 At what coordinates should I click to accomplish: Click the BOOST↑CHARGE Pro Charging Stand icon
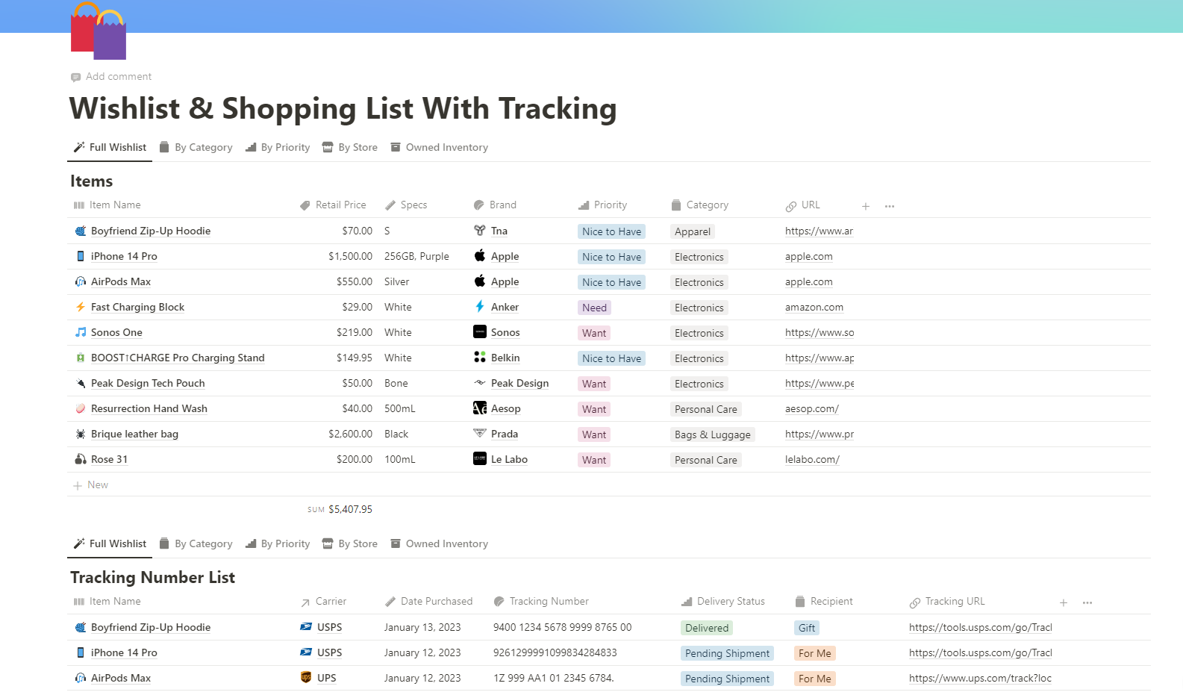point(81,358)
